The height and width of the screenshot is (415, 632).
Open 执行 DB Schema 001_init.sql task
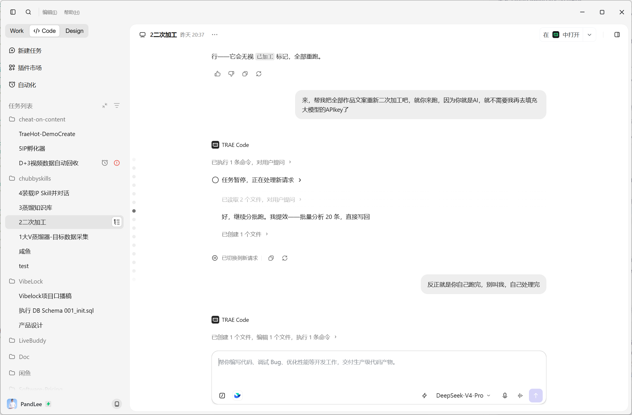64,311
